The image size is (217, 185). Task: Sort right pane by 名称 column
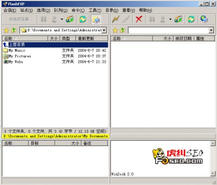[x=132, y=38]
